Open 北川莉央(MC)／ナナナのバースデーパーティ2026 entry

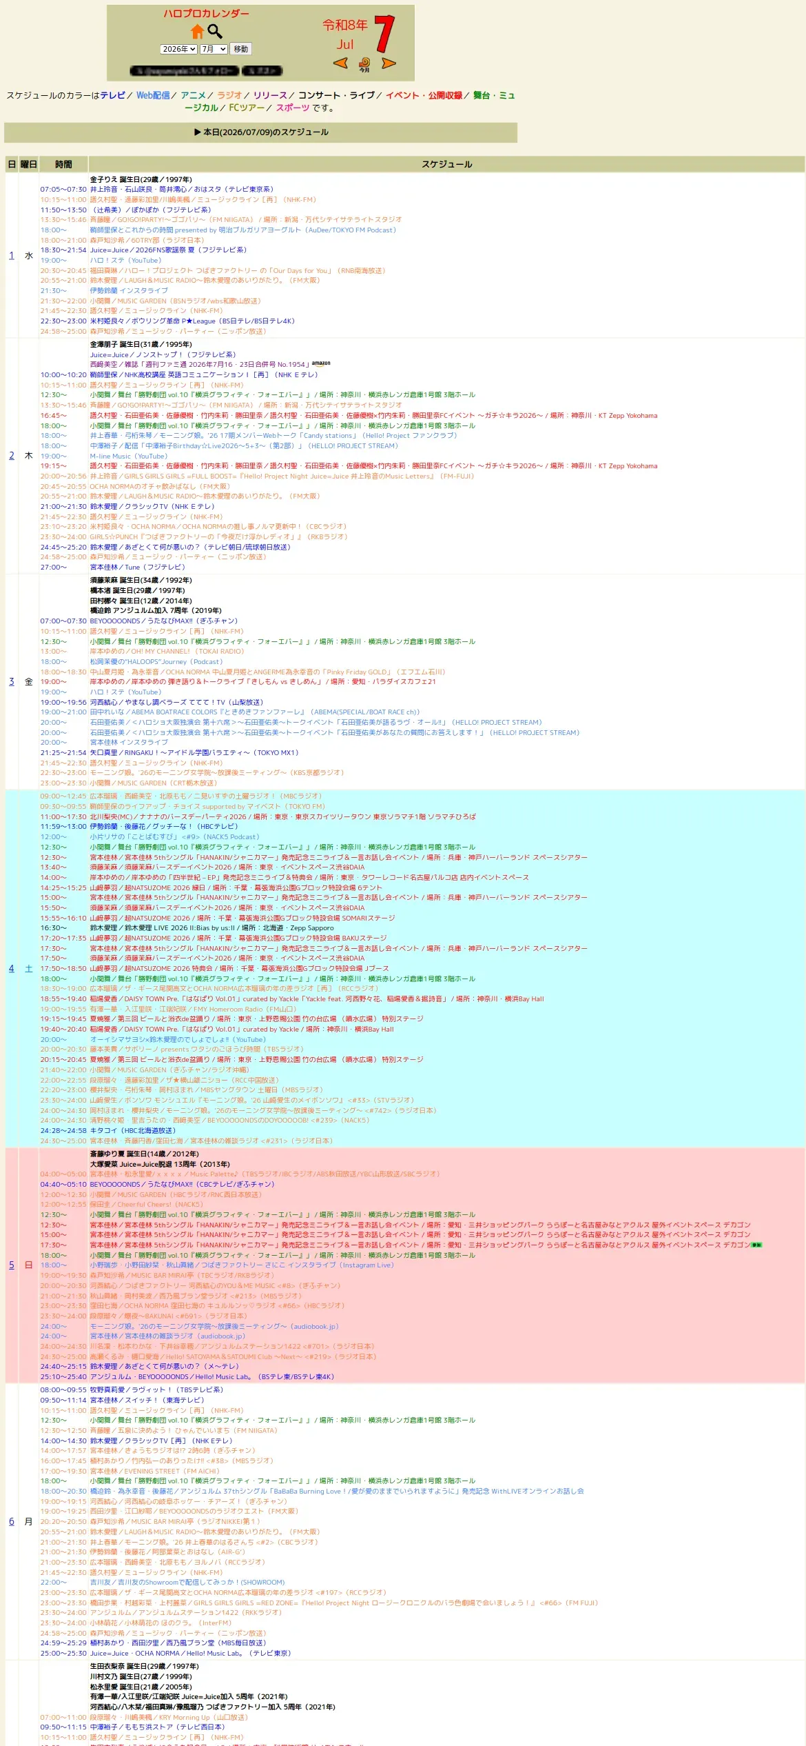(283, 817)
